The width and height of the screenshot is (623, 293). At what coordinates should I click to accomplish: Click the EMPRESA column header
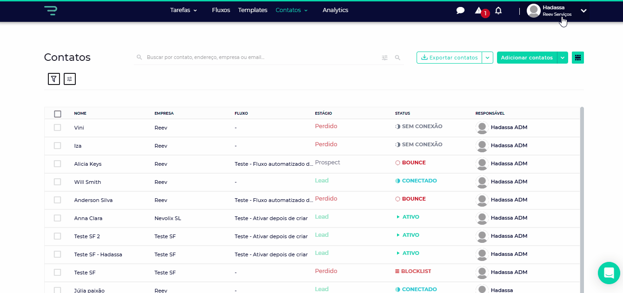(x=164, y=113)
